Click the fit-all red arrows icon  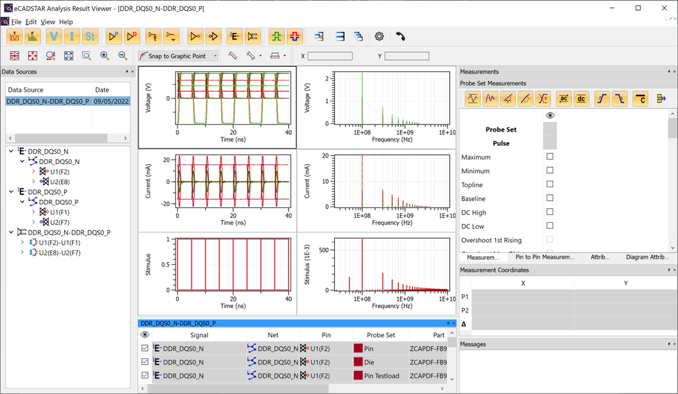[x=33, y=56]
